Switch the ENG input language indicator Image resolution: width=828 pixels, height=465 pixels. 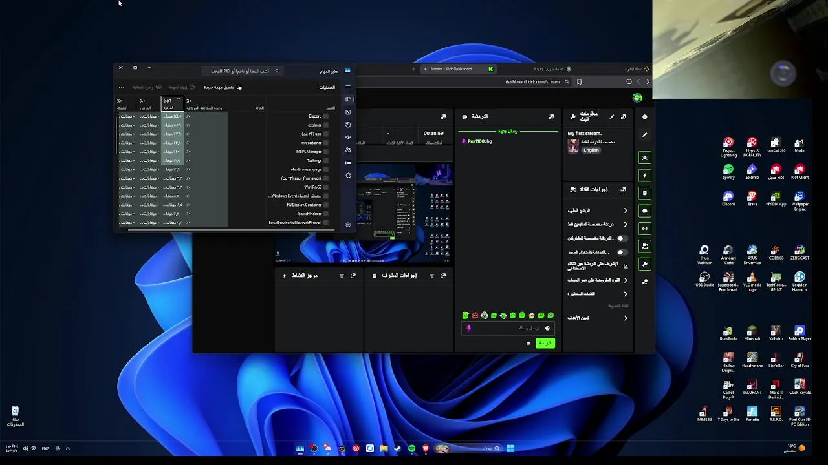45,448
